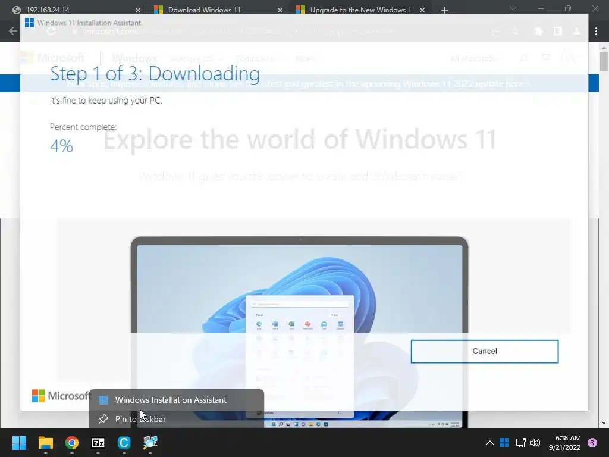Open the volume control tray icon
Viewport: 609px width, 457px height.
point(535,443)
